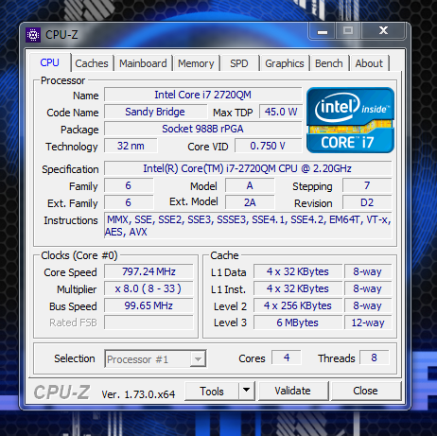Image resolution: width=437 pixels, height=436 pixels.
Task: Expand the Processor #1 selection combo box
Action: pyautogui.click(x=155, y=358)
